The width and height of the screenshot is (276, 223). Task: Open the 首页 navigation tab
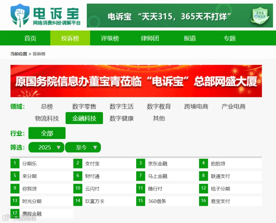coord(30,38)
